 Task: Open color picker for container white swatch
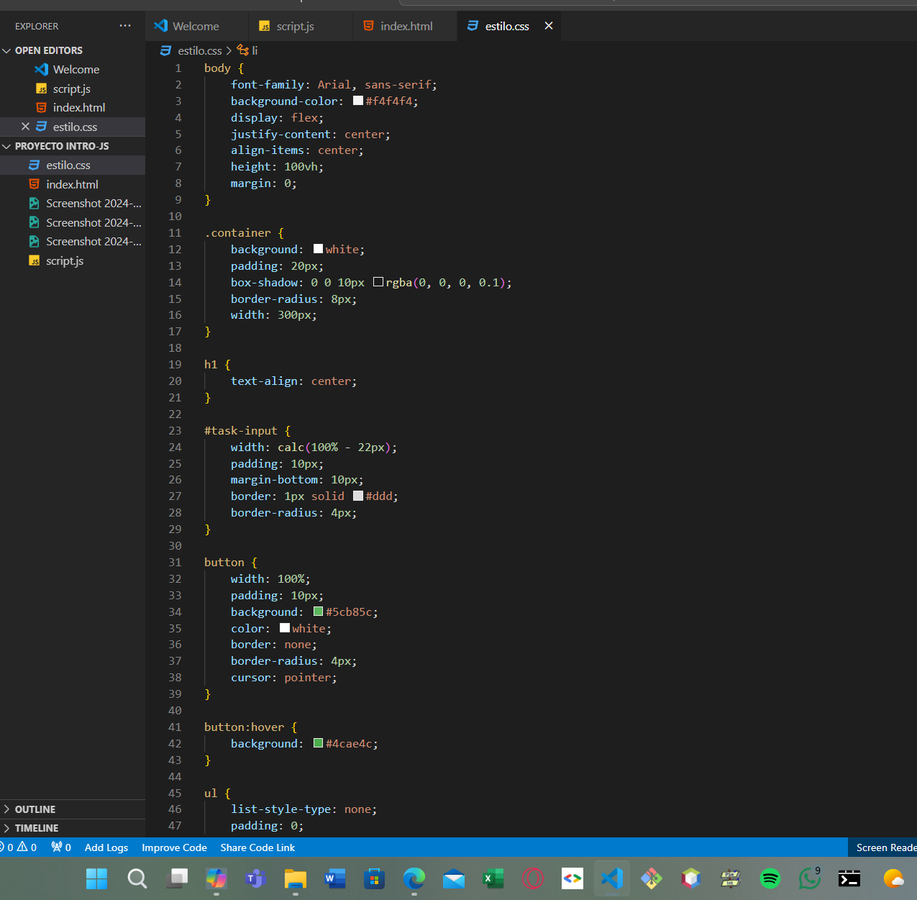[x=318, y=249]
